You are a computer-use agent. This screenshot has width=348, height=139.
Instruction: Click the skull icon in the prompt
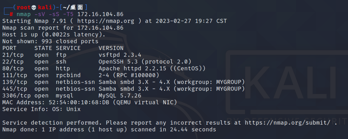click(34, 8)
